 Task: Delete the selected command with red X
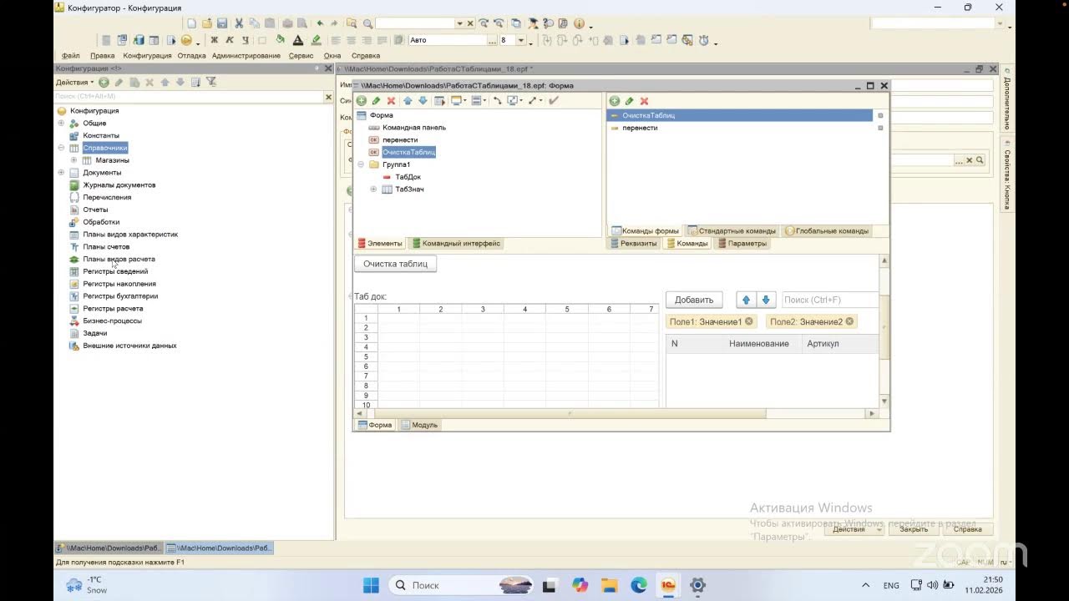coord(644,101)
